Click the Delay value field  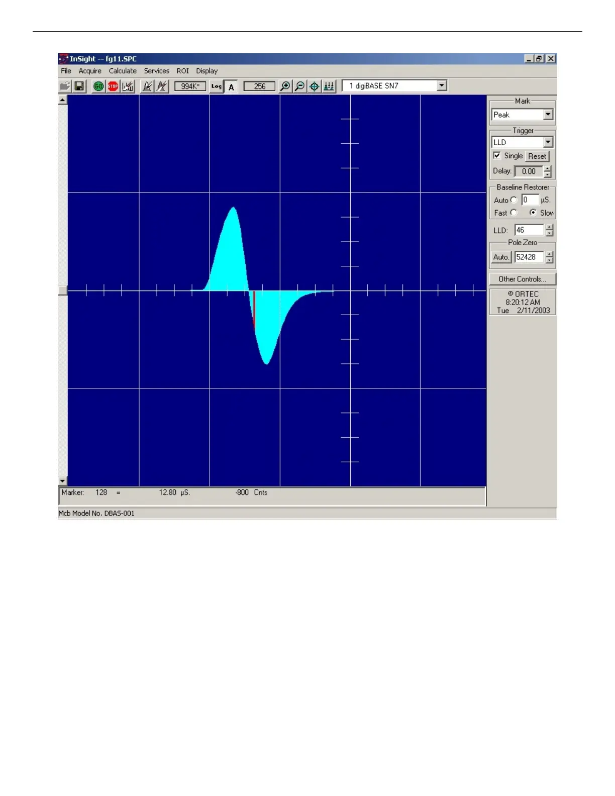(x=529, y=171)
